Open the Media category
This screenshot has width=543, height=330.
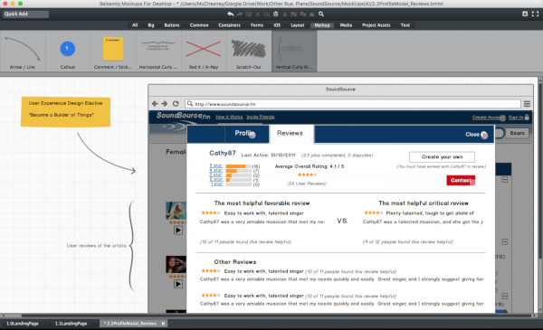click(x=346, y=25)
